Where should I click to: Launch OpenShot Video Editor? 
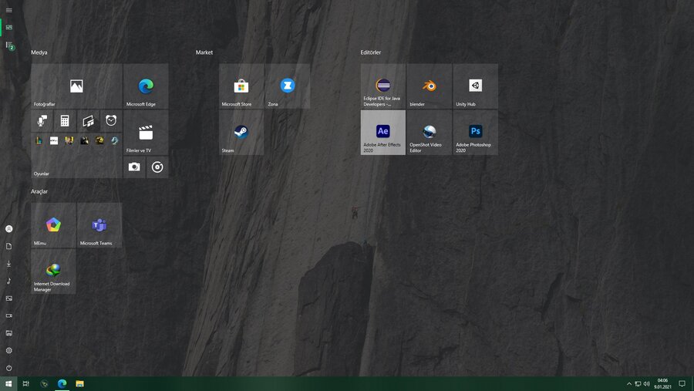click(429, 132)
